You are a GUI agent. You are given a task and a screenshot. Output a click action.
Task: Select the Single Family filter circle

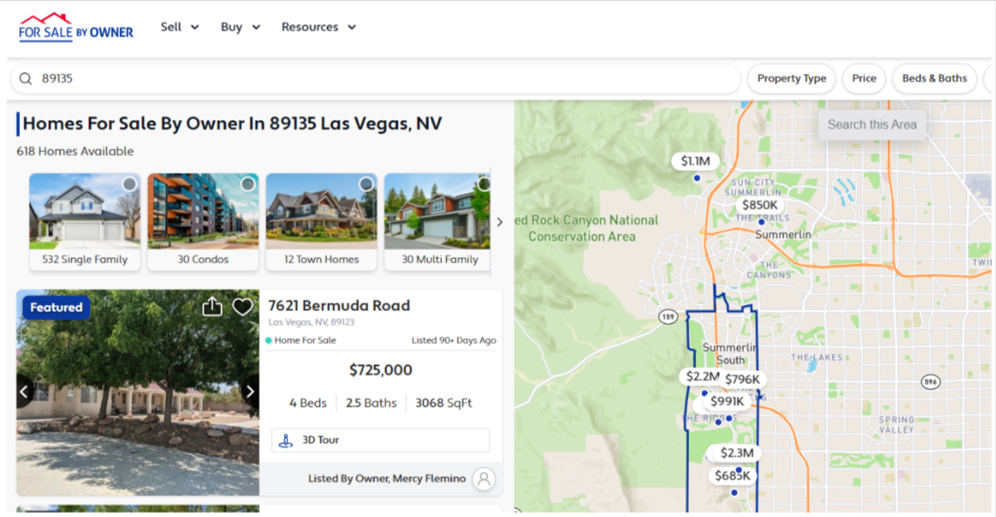(130, 184)
